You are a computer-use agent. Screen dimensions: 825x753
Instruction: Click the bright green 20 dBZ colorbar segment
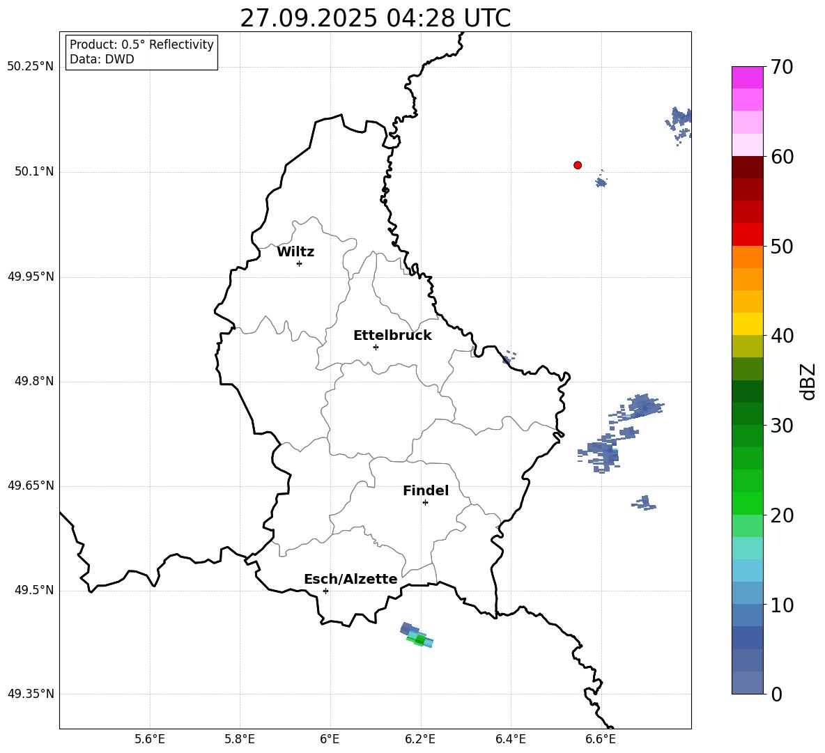tap(747, 503)
